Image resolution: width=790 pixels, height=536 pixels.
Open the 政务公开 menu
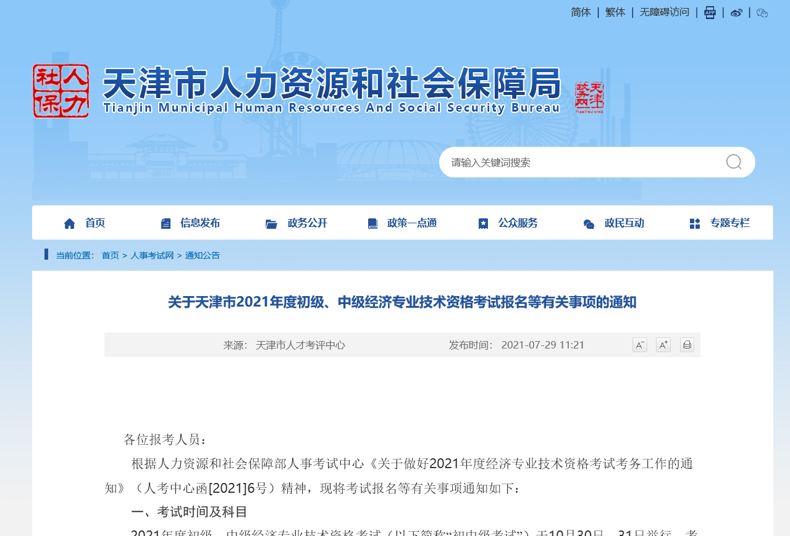coord(307,223)
